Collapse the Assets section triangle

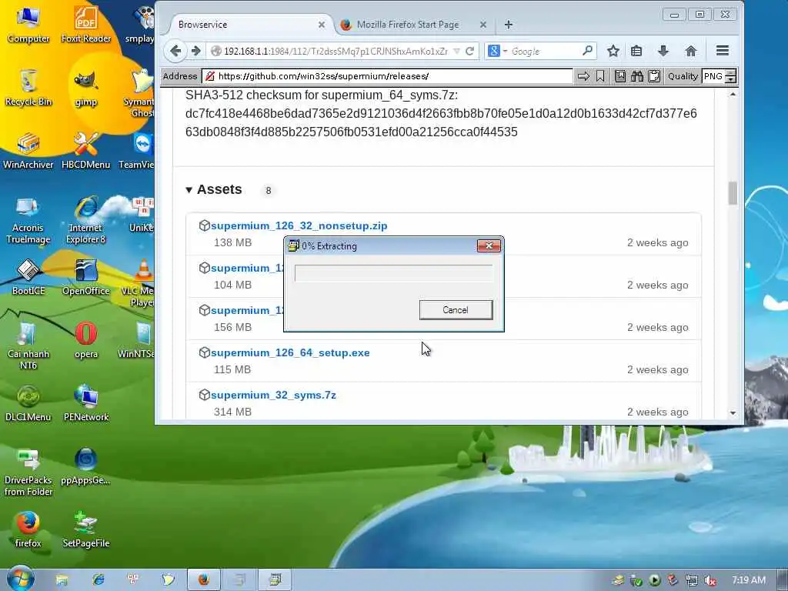pos(189,190)
